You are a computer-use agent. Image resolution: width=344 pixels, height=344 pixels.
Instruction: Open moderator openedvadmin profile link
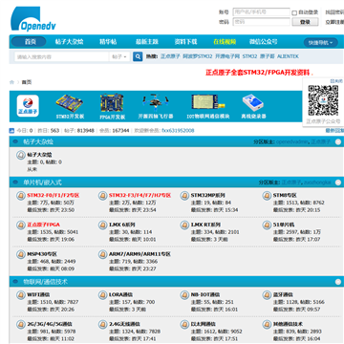pyautogui.click(x=292, y=141)
